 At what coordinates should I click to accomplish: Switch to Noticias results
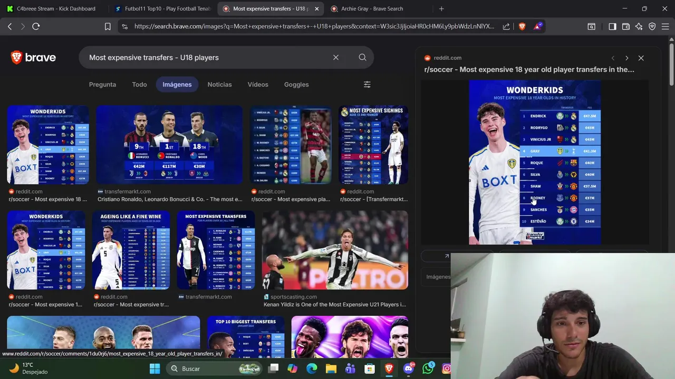click(x=219, y=84)
